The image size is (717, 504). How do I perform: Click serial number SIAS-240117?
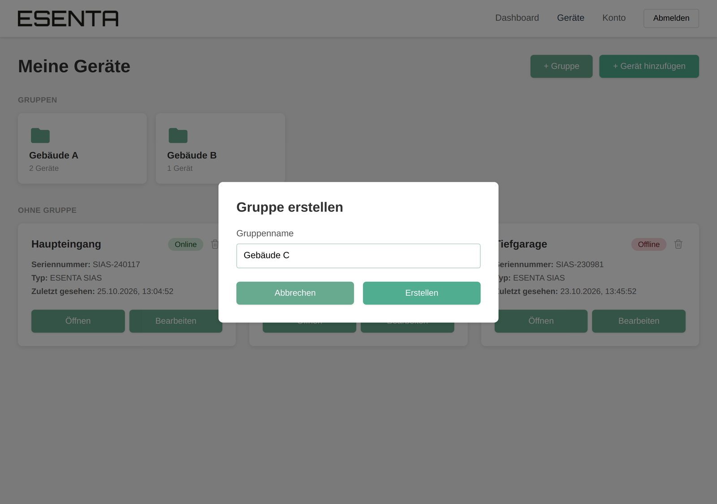pos(117,265)
